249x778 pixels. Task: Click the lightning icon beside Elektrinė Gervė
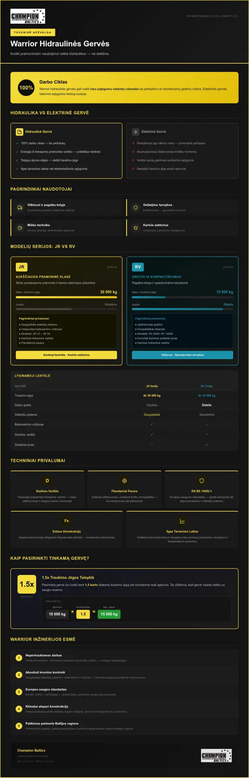click(135, 132)
